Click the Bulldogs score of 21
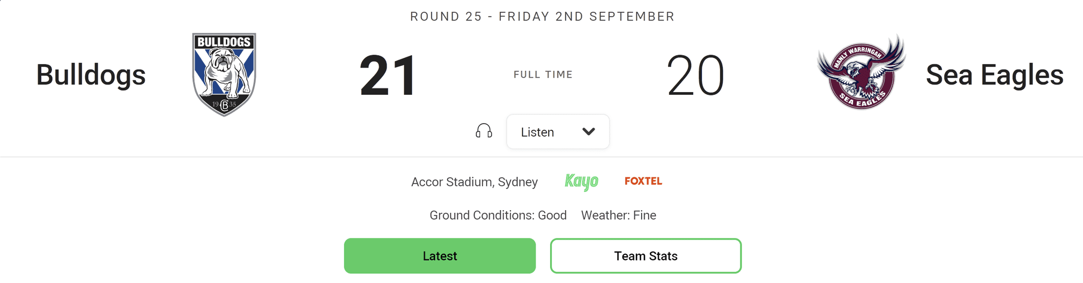 pyautogui.click(x=388, y=76)
